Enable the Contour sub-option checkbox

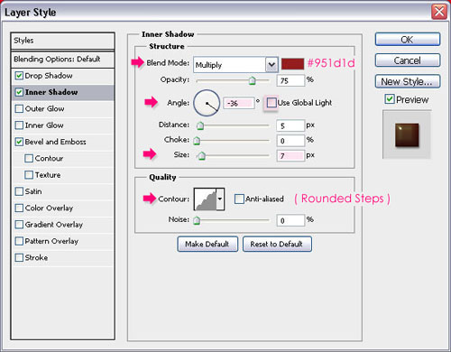[29, 158]
